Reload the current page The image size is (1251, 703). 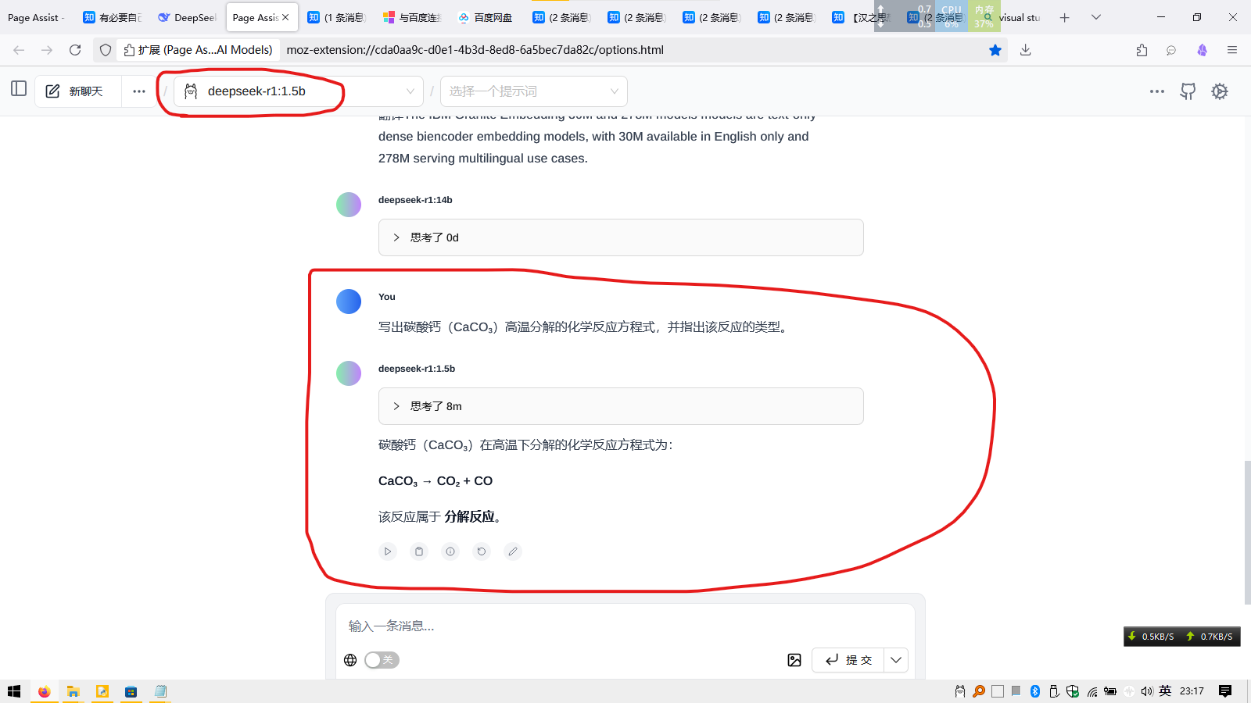click(75, 50)
